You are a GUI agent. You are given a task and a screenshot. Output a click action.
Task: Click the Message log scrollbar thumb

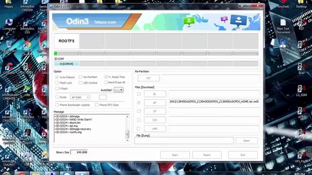(x=127, y=134)
